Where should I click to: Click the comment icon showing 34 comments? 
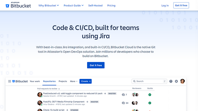123,103
